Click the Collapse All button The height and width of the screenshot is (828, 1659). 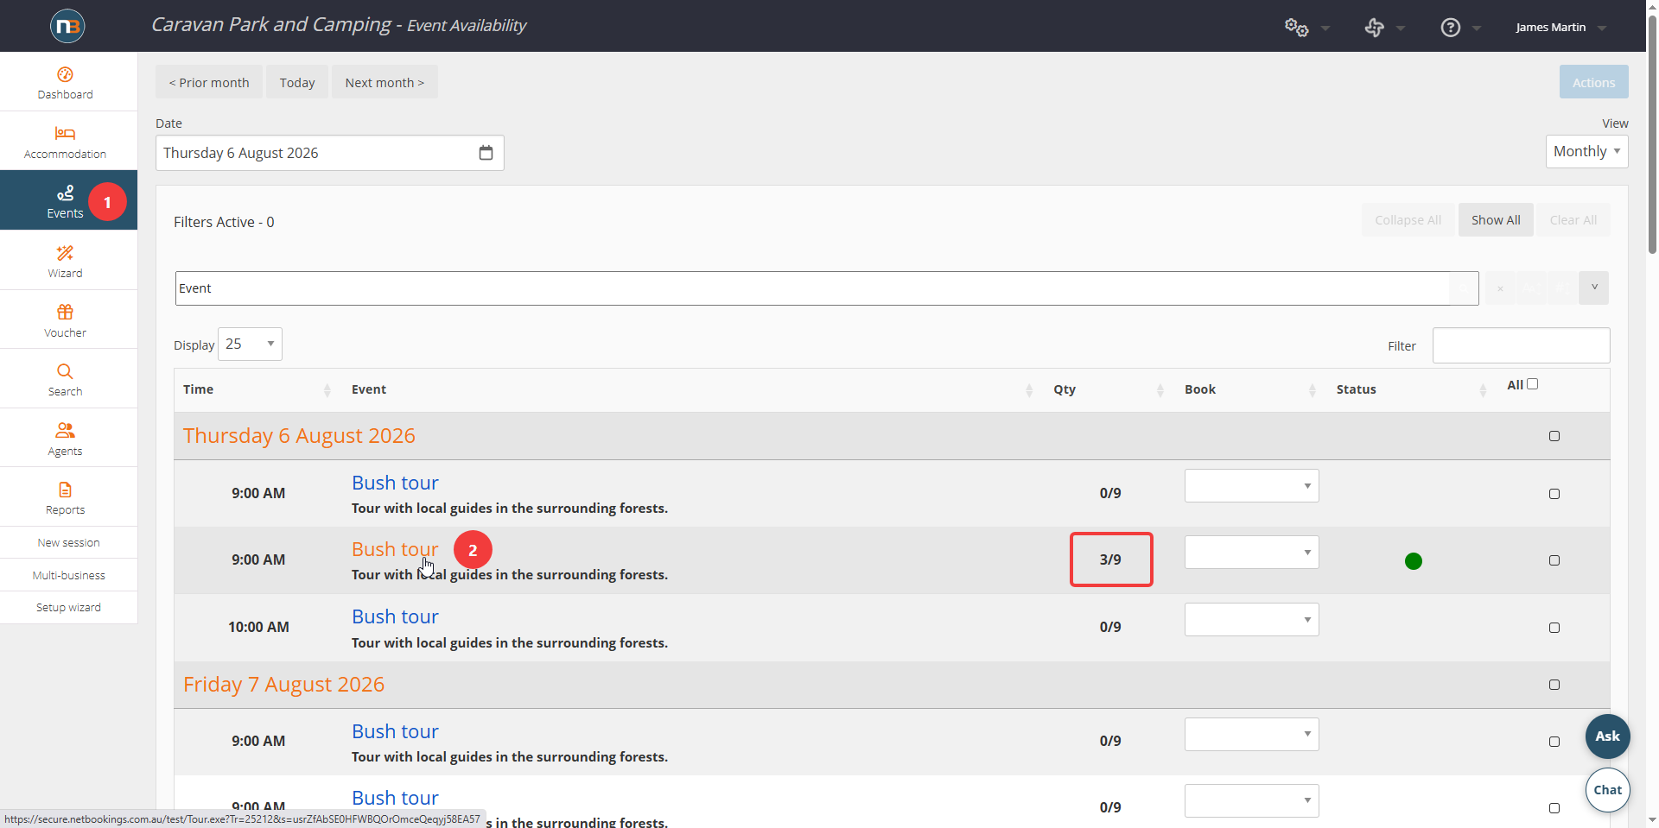(x=1408, y=220)
